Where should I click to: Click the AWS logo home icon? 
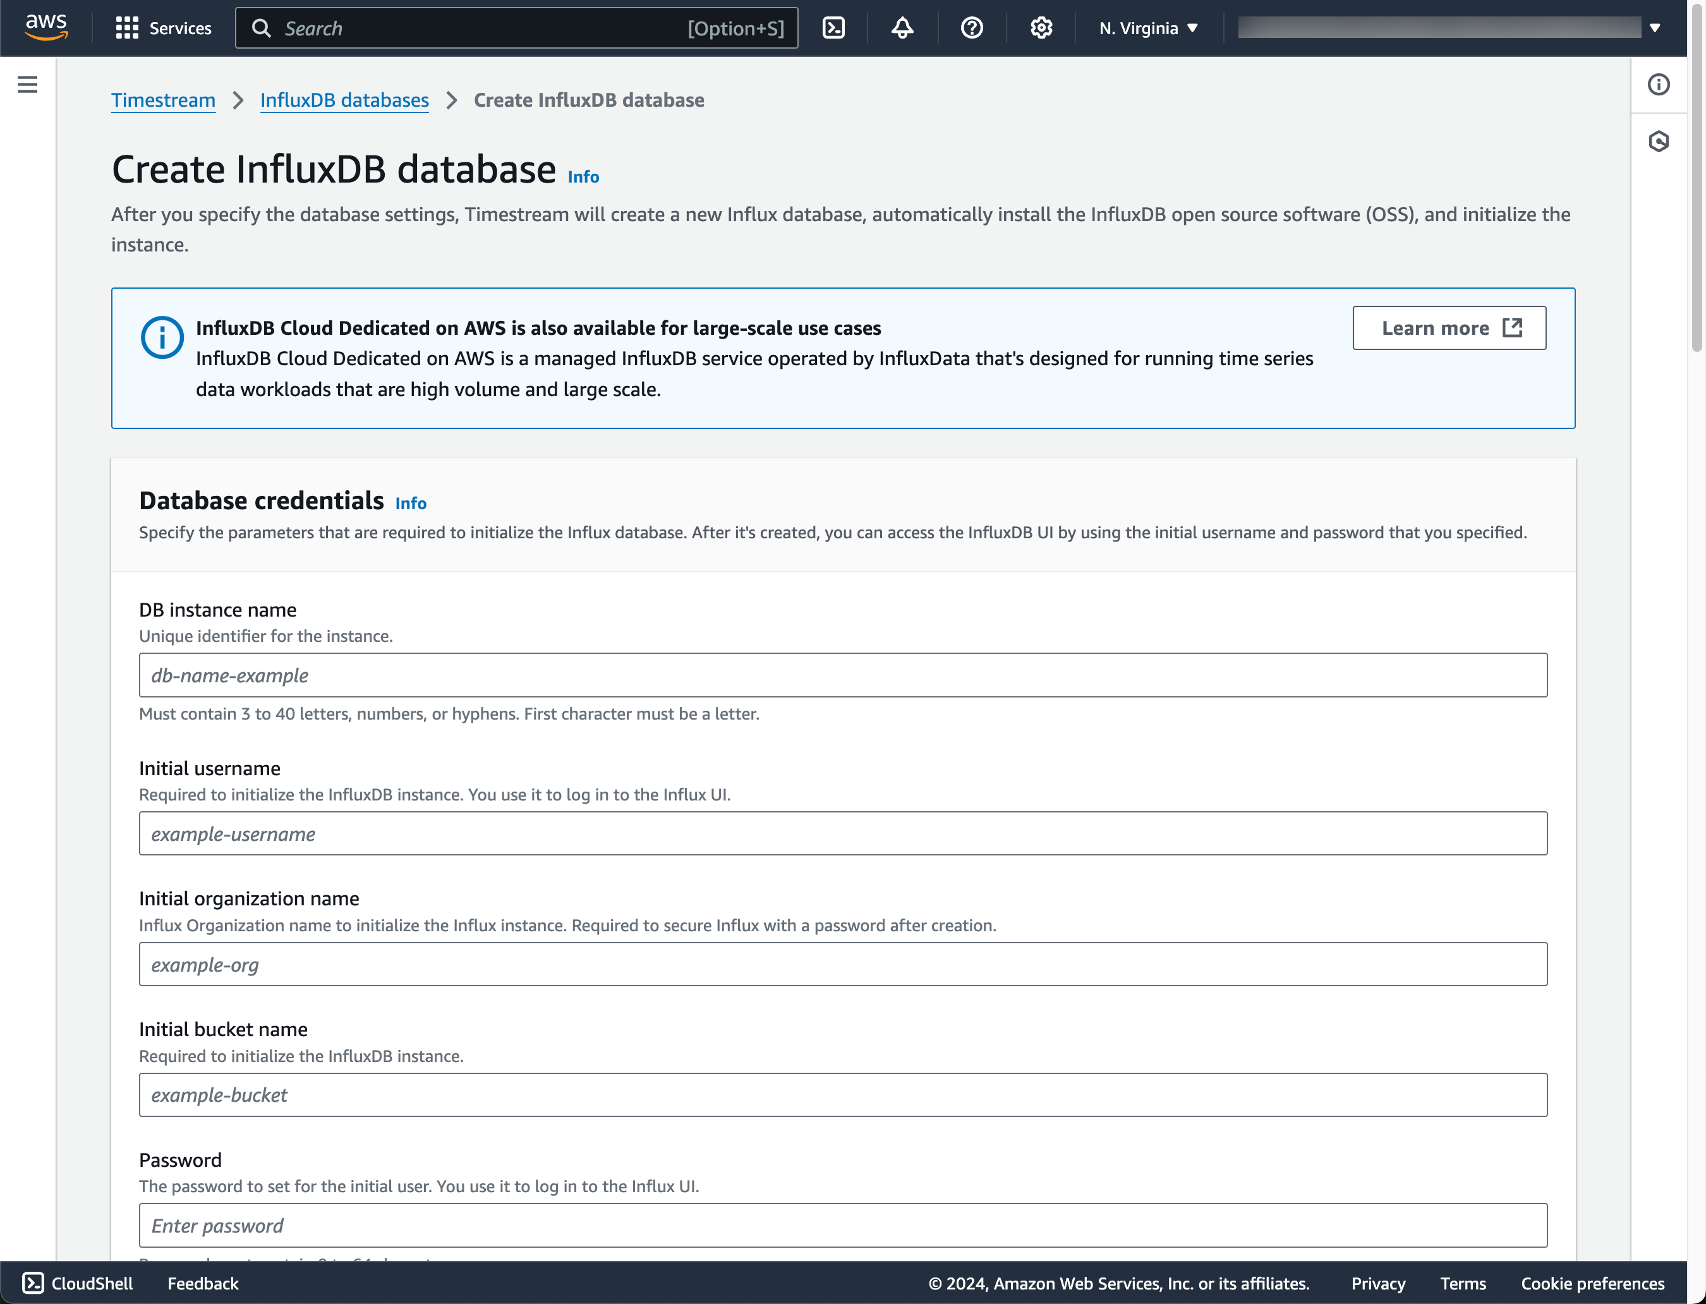(x=45, y=27)
